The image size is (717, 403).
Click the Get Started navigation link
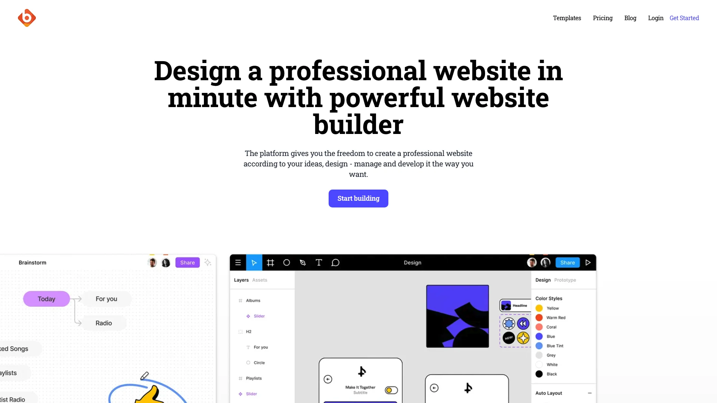point(684,18)
